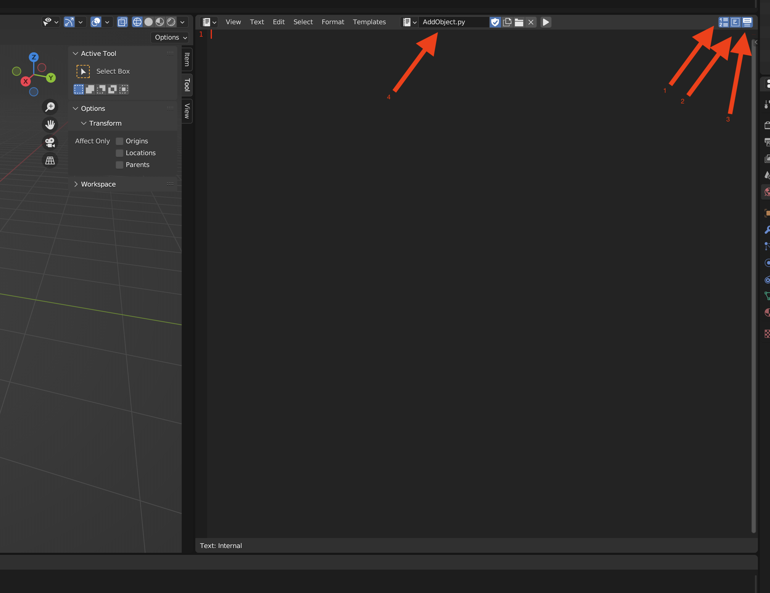Switch perspective/orthographic with grid icon
Screen dimensions: 770x593
tap(50, 160)
